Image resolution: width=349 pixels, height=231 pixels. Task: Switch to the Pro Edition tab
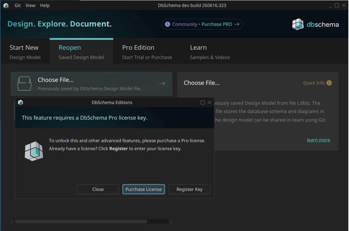(147, 52)
